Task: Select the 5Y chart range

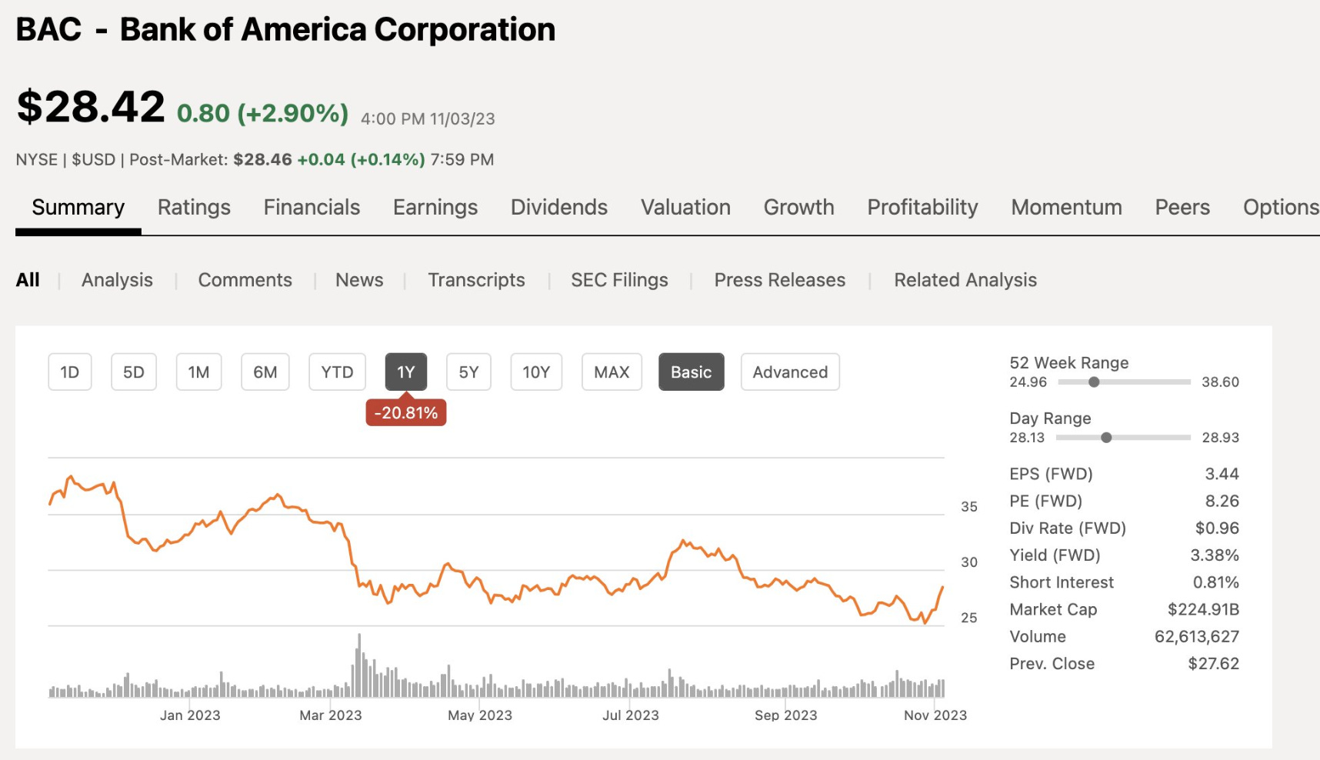Action: [468, 372]
